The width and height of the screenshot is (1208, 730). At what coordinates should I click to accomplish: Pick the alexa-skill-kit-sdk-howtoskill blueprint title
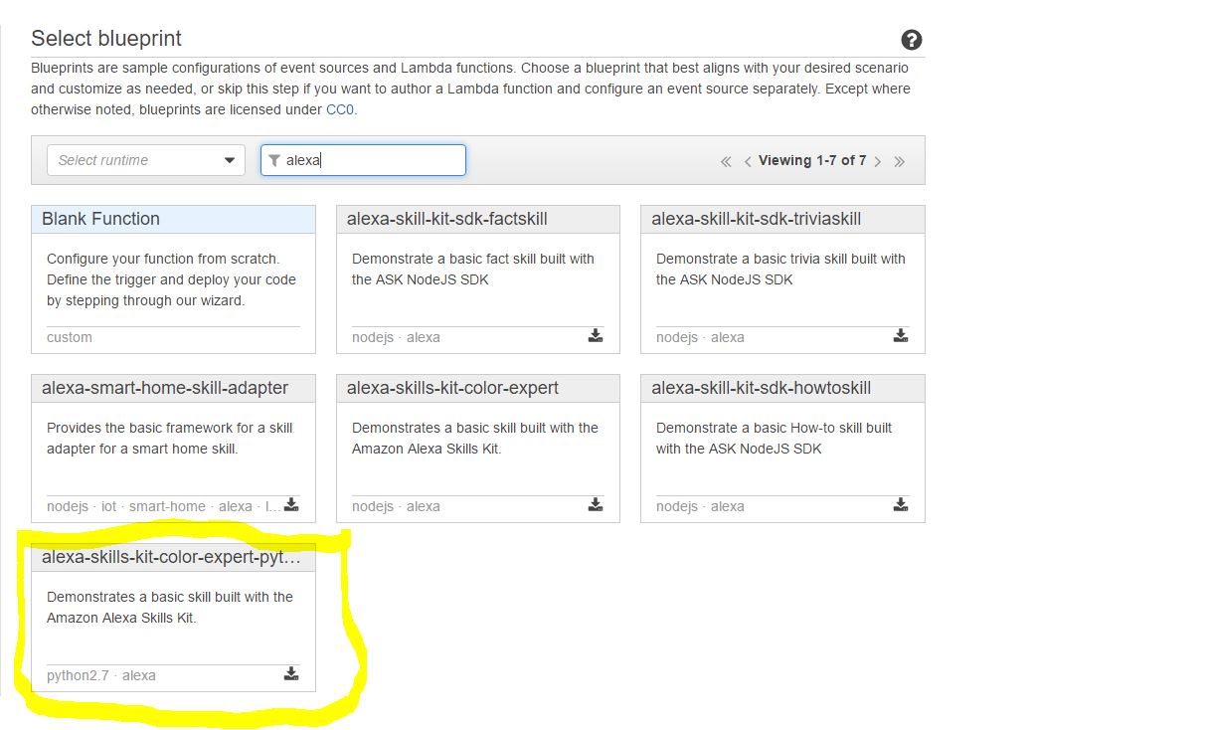click(x=761, y=388)
